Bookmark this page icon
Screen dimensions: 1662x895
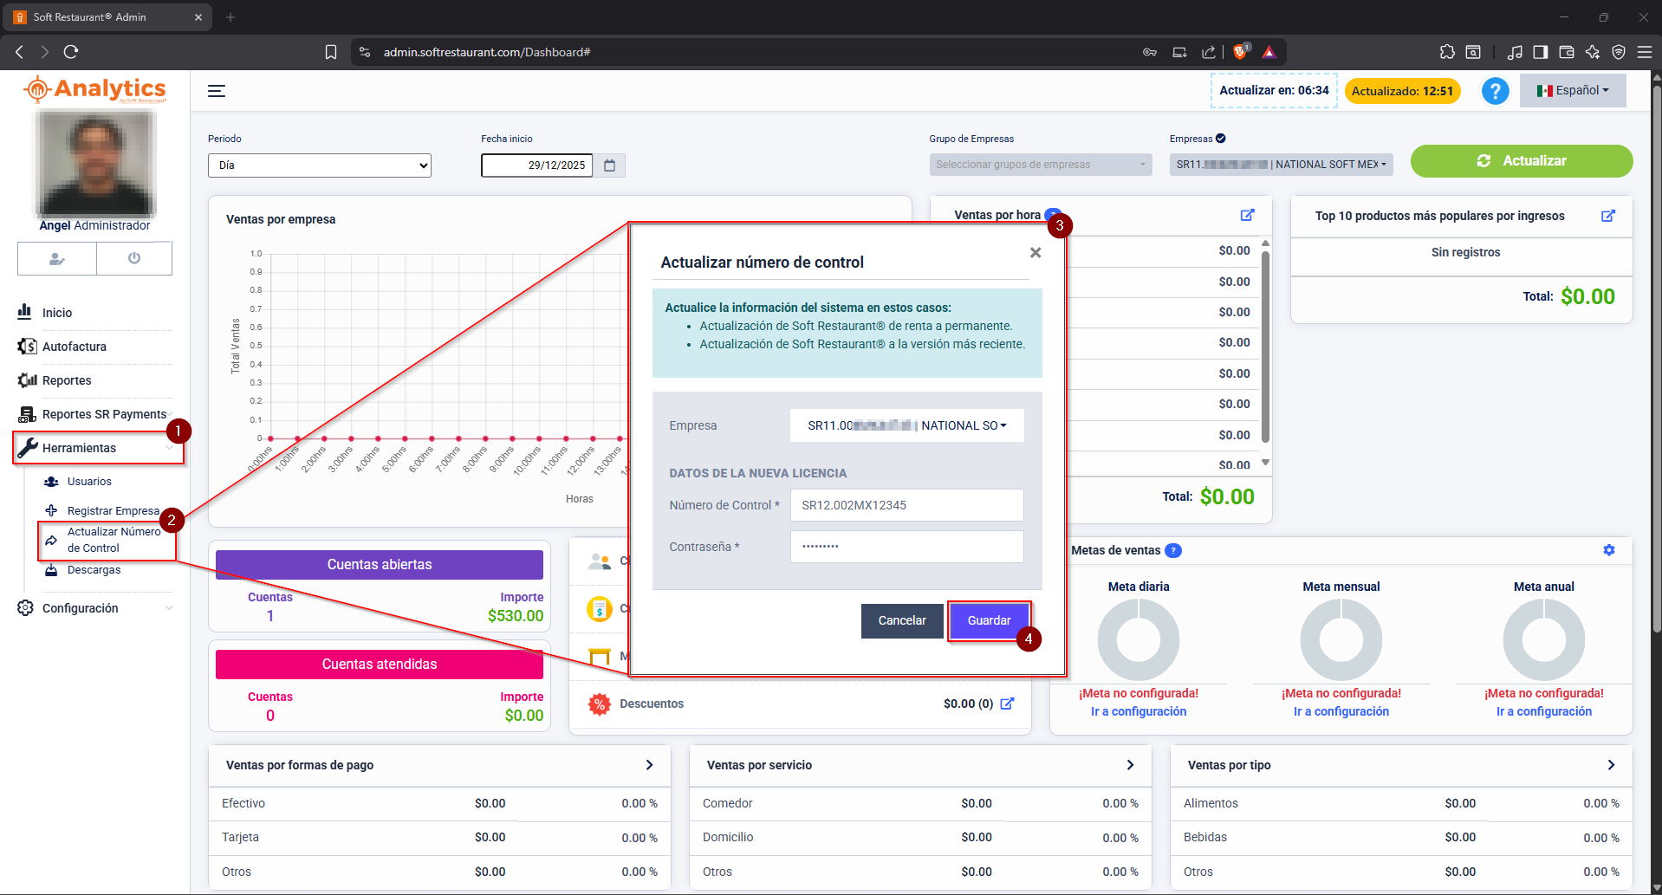(x=331, y=52)
